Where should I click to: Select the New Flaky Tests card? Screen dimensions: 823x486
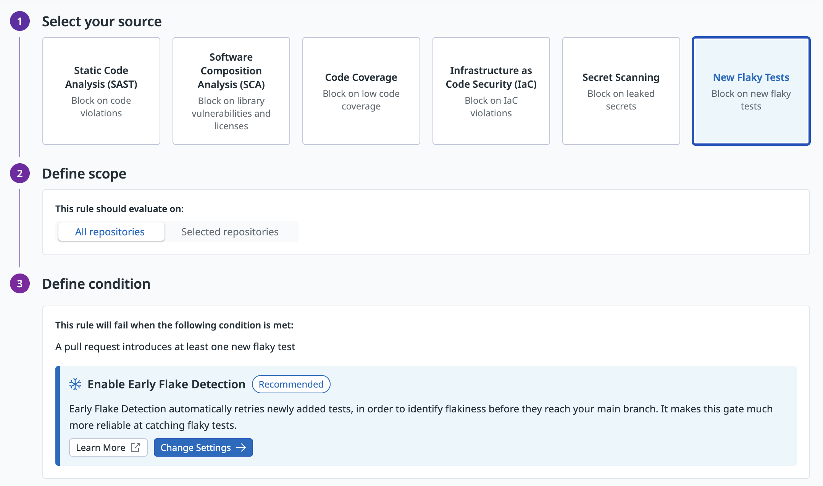751,91
